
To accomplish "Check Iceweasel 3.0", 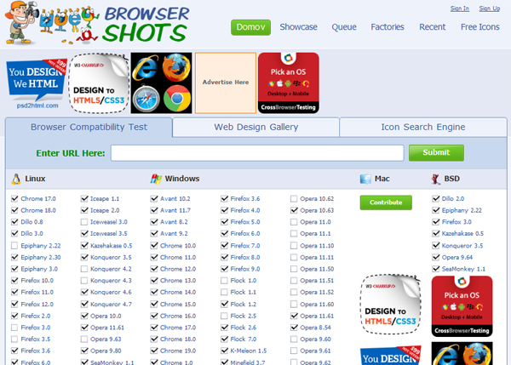I will click(x=84, y=222).
